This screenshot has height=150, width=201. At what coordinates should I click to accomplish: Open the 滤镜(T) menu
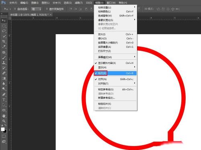78,3
